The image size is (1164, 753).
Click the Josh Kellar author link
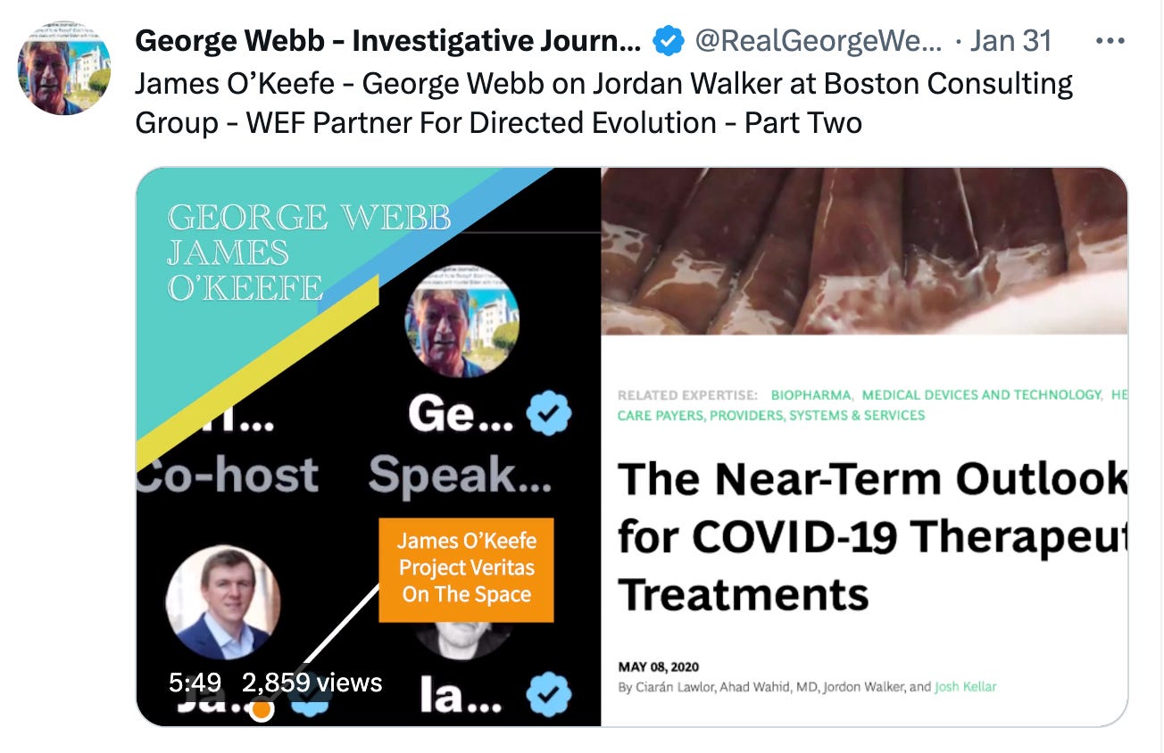pos(966,687)
